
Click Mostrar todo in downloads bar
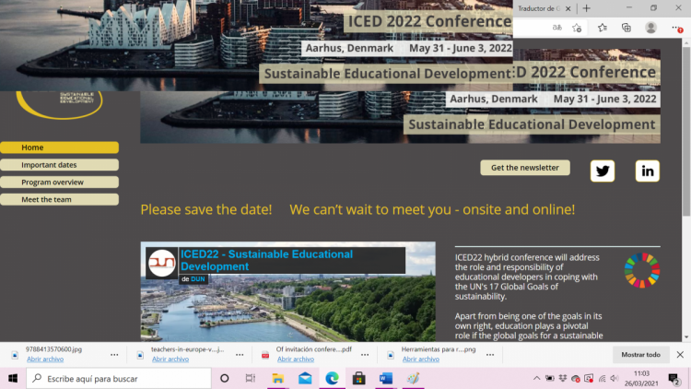[640, 354]
